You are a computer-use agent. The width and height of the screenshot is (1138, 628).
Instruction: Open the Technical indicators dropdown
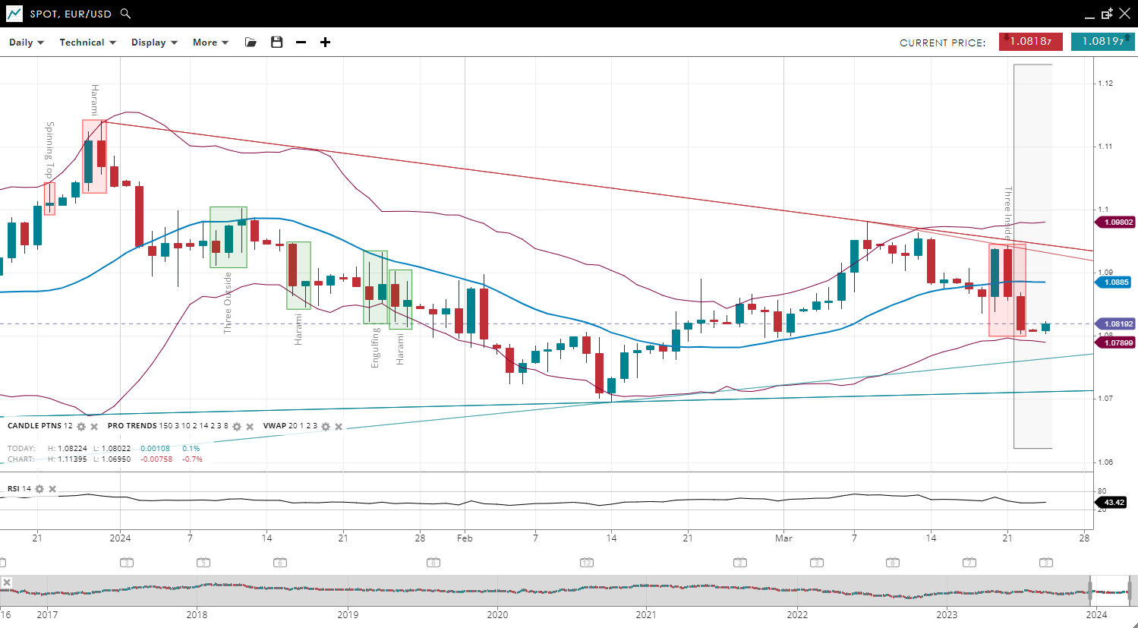(87, 43)
